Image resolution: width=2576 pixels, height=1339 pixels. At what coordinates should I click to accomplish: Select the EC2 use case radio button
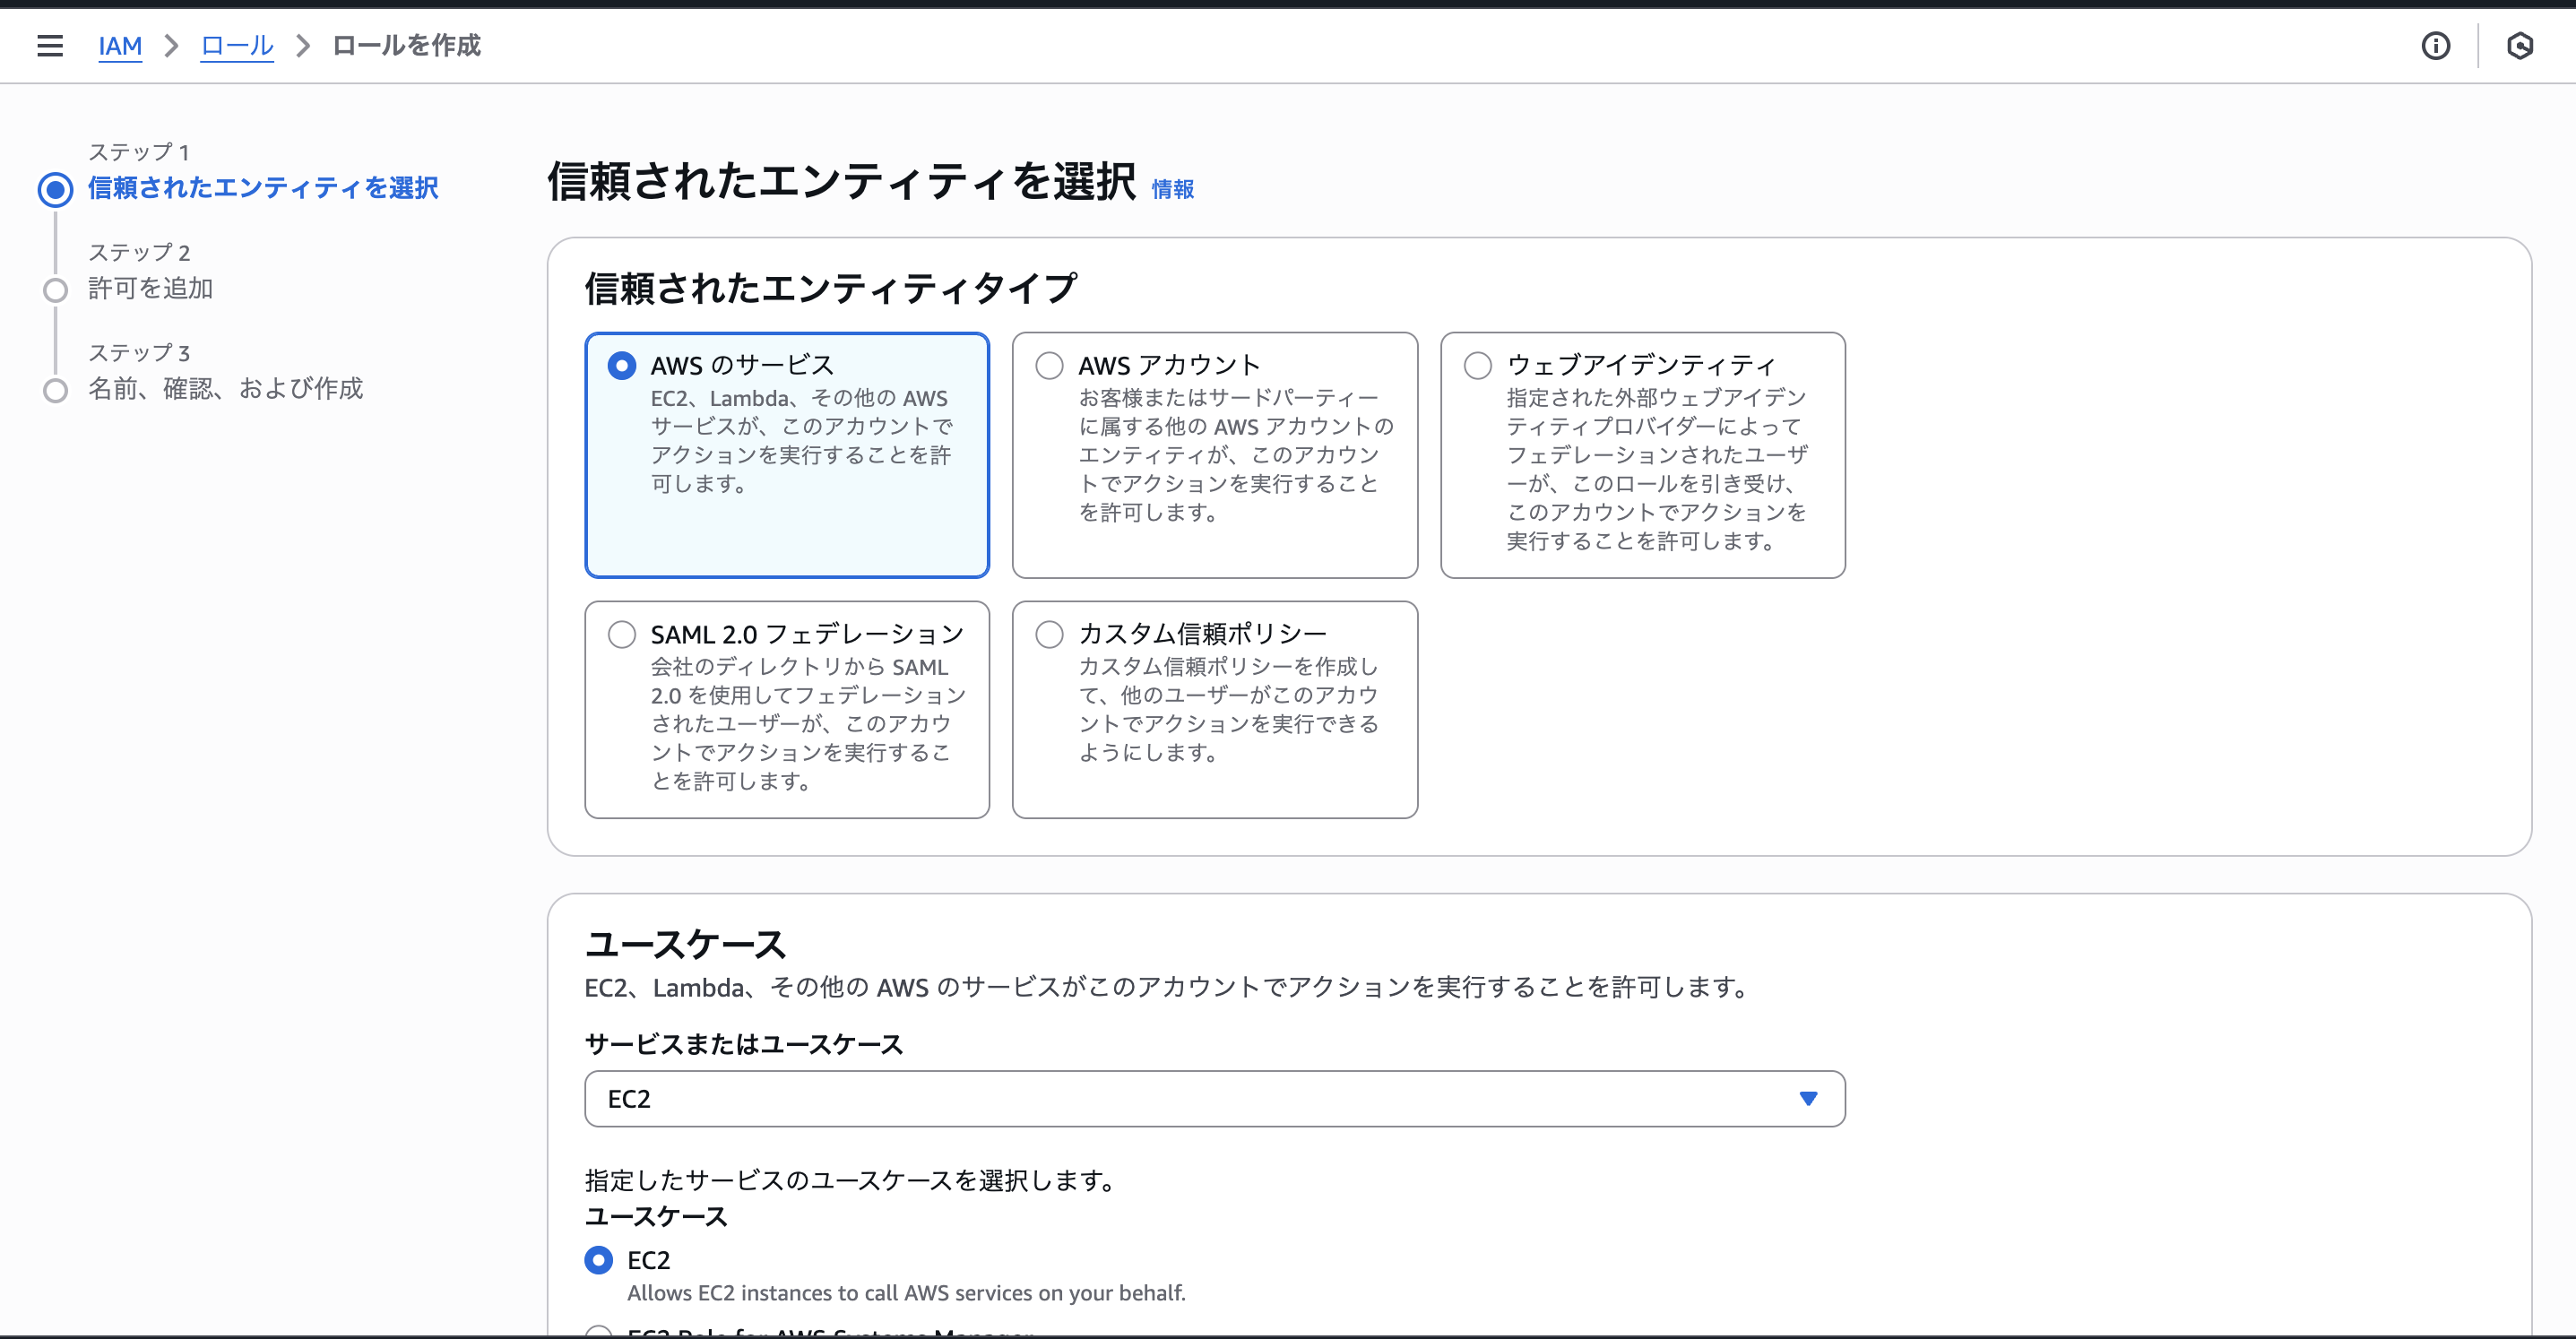pos(599,1260)
